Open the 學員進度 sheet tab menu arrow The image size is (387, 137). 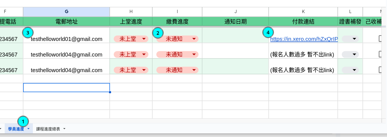point(28,129)
